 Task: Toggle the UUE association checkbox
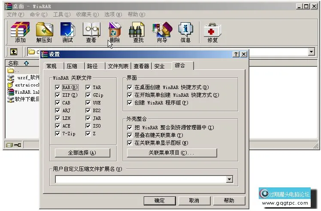click(88, 103)
